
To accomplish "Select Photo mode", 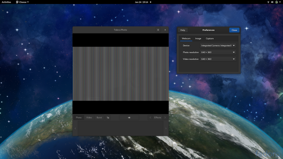I will 79,118.
